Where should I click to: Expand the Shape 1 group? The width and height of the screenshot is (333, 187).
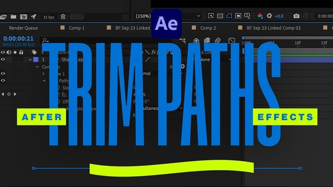(44, 74)
